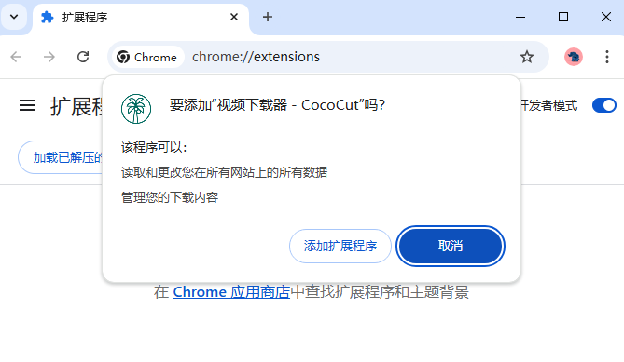Click the forward navigation arrow

[49, 57]
